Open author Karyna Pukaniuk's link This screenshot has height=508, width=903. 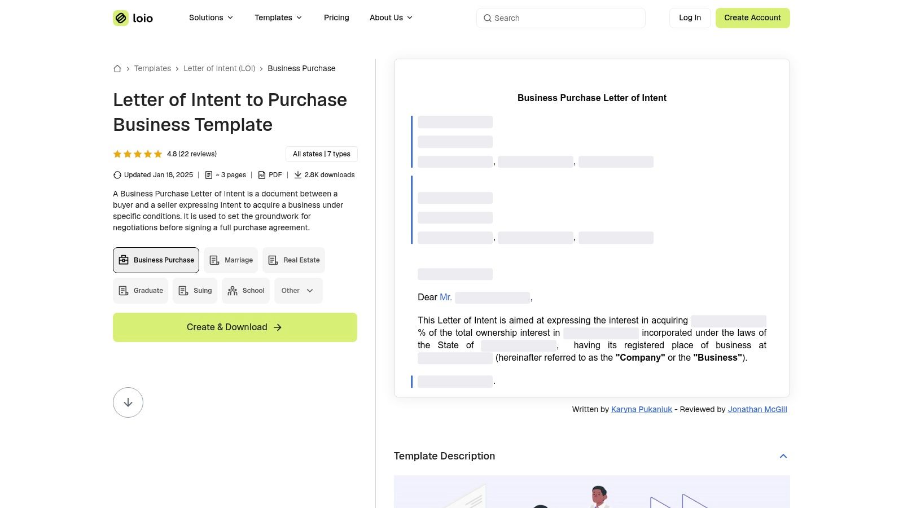[x=641, y=410]
